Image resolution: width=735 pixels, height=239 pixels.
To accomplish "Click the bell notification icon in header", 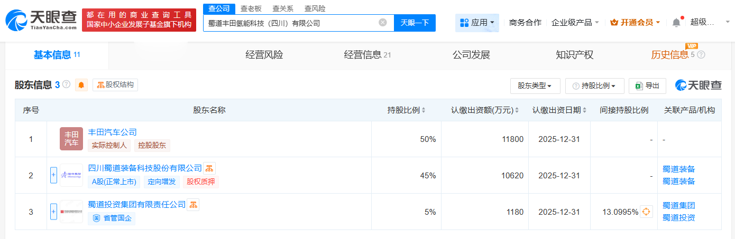I will pyautogui.click(x=676, y=22).
